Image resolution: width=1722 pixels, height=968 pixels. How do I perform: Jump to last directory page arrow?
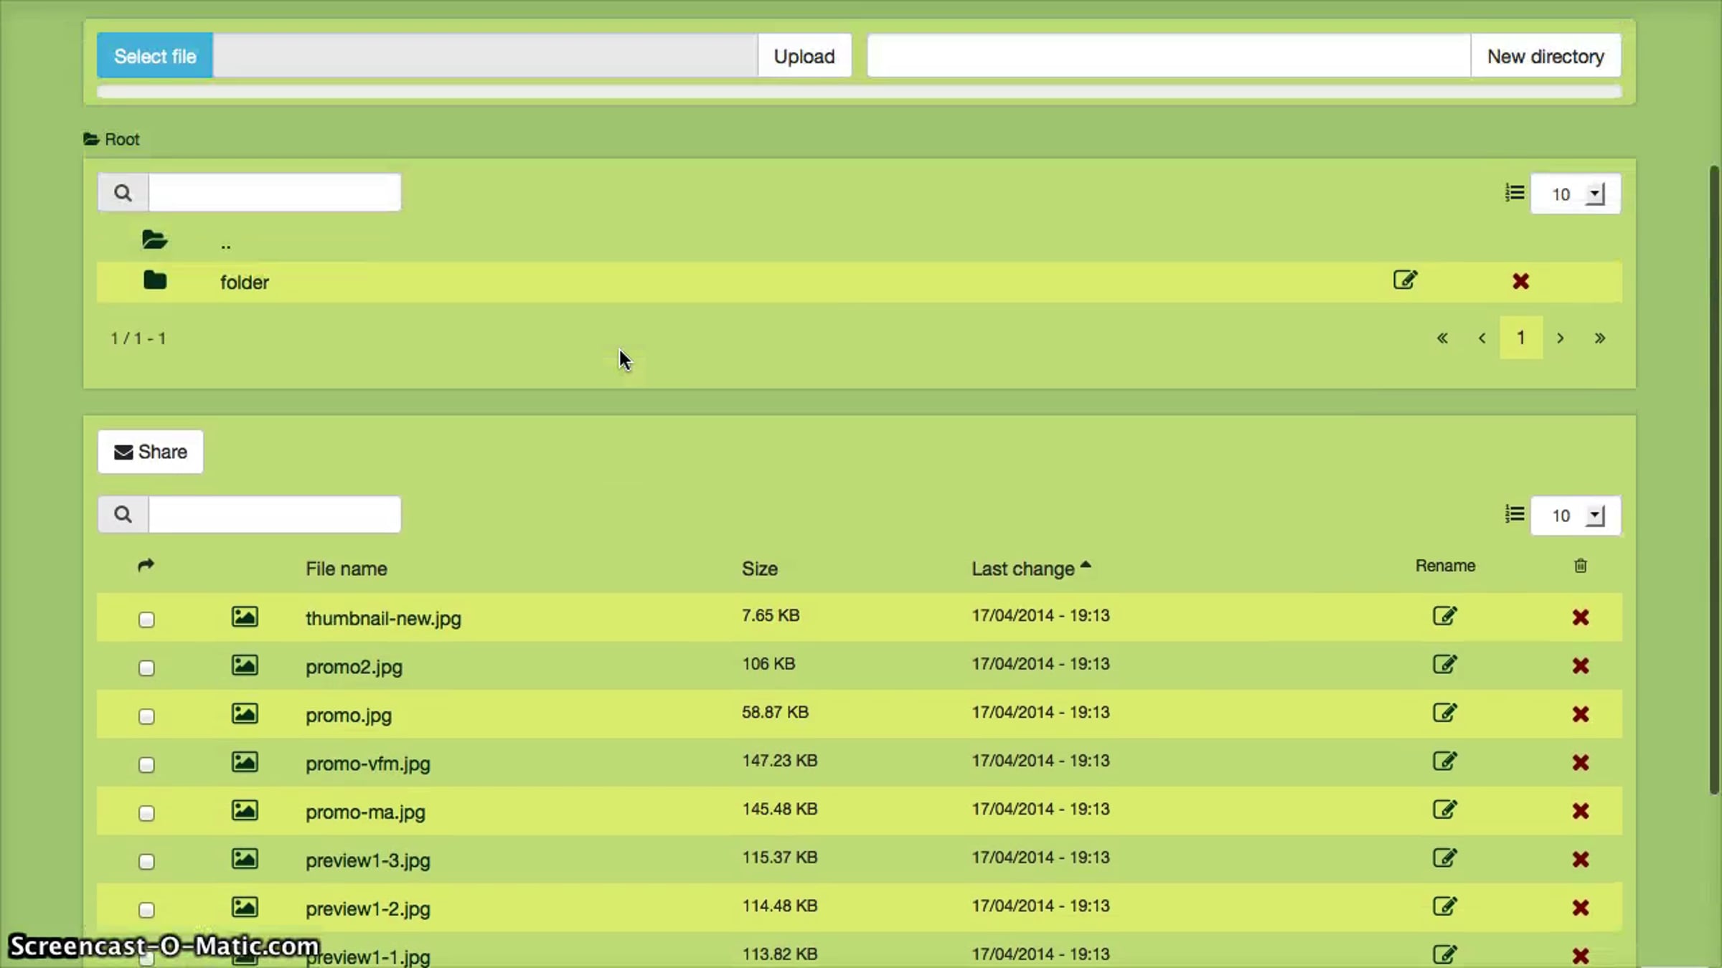pyautogui.click(x=1599, y=338)
